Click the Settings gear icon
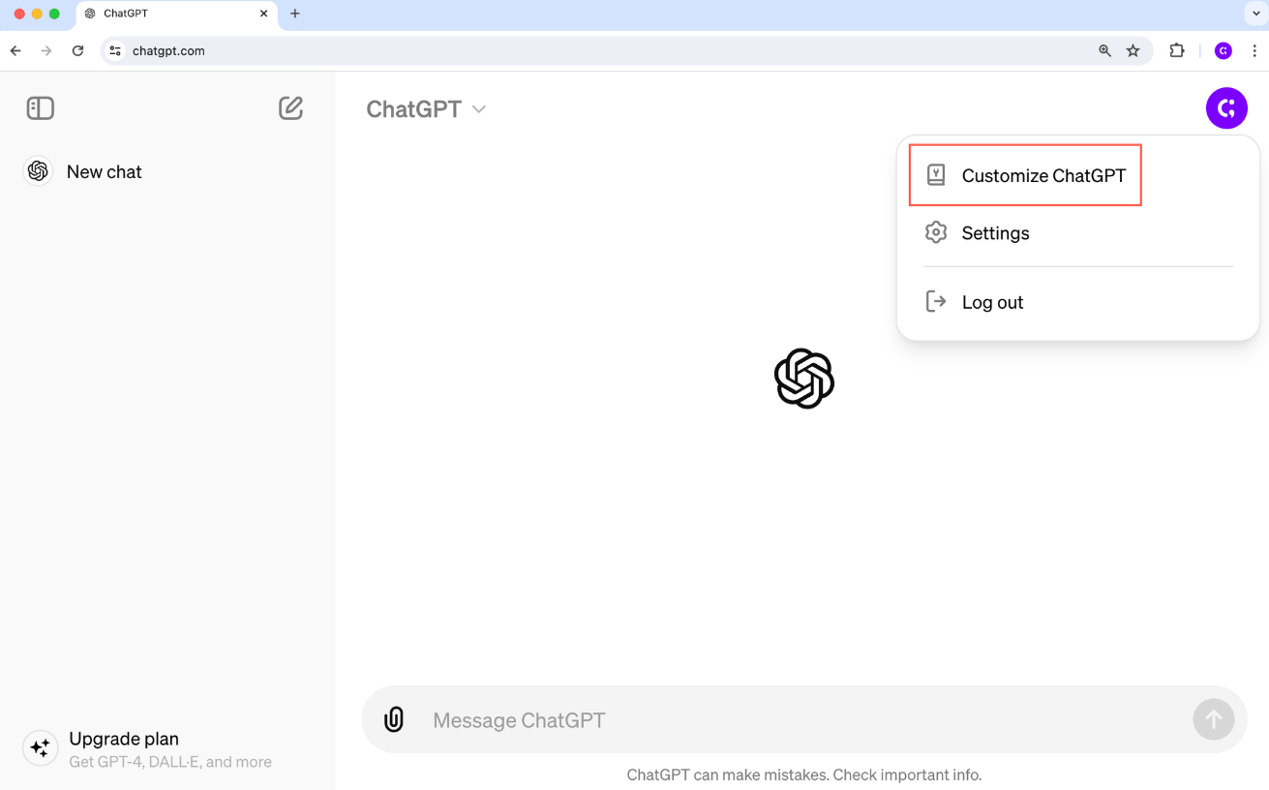Viewport: 1269px width, 790px height. click(936, 232)
